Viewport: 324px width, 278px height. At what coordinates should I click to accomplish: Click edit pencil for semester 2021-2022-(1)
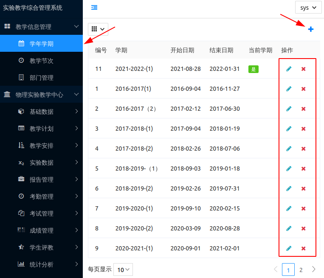click(289, 69)
